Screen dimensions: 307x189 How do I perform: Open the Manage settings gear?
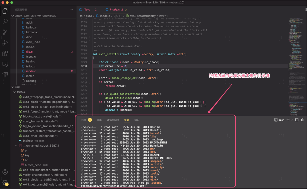coord(5,182)
